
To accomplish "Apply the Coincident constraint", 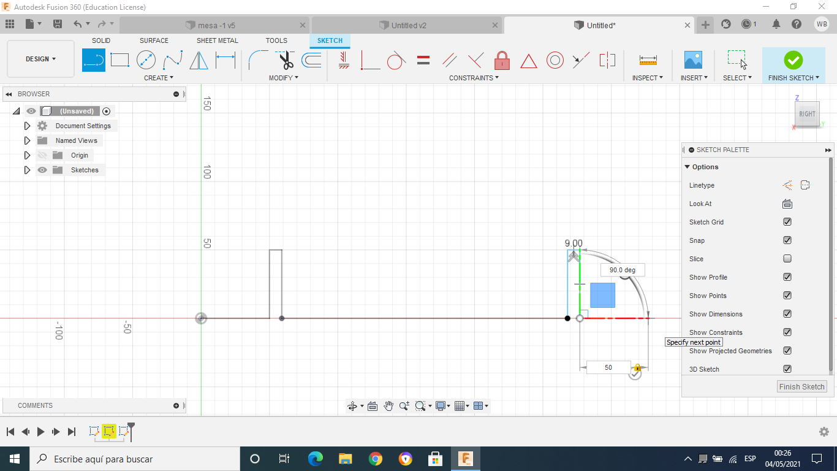I will tap(370, 60).
